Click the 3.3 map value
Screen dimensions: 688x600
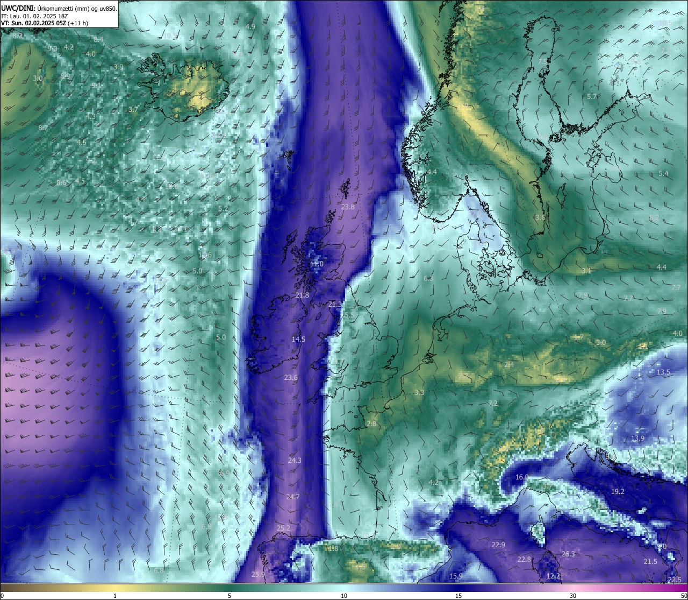419,393
